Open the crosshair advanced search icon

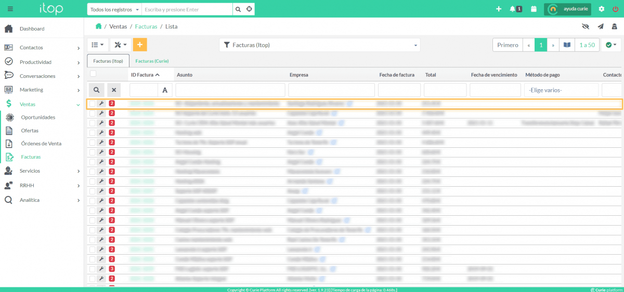(x=249, y=9)
